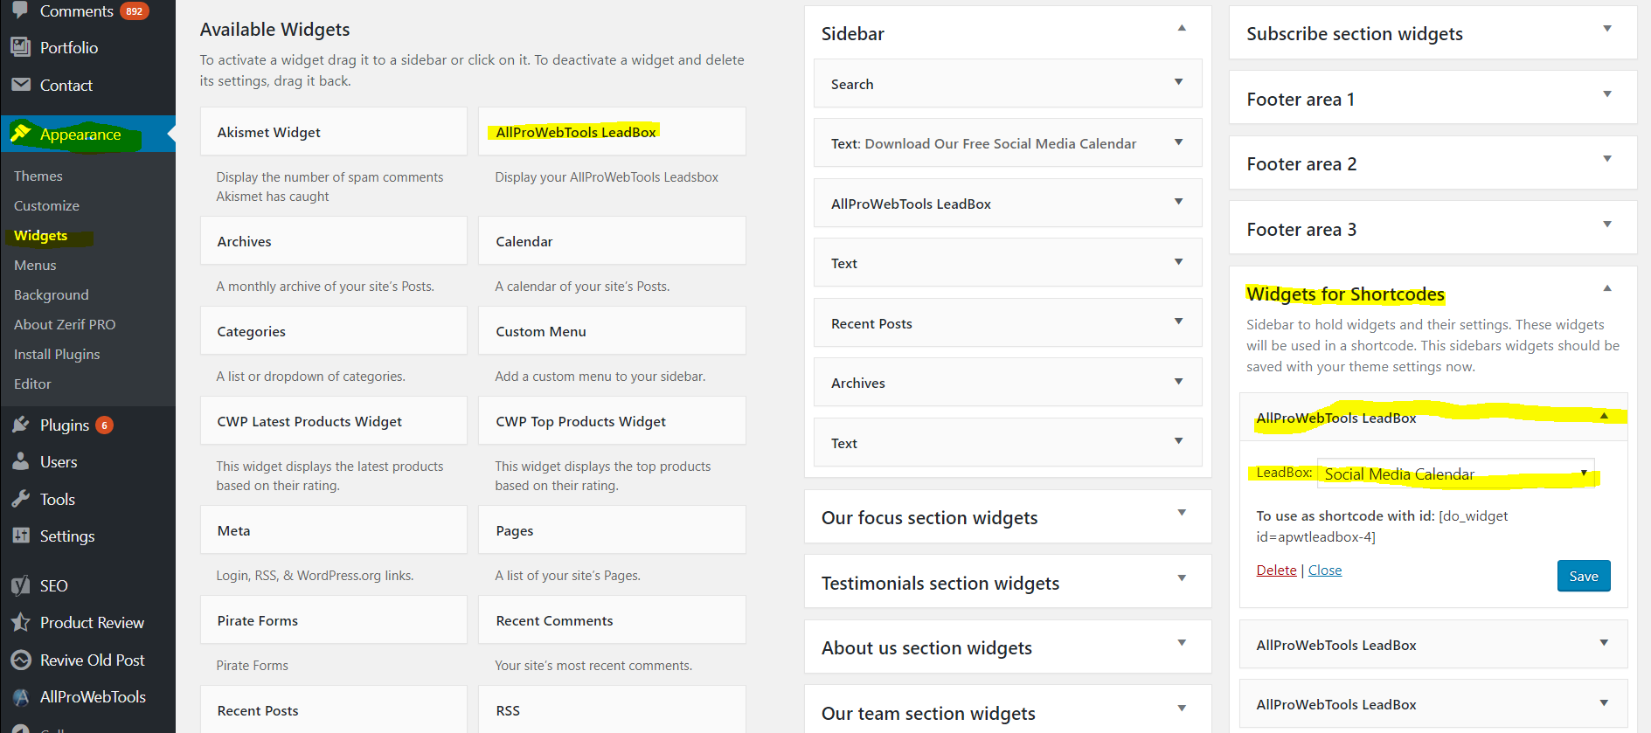
Task: Click the Recent Posts available widget
Action: pos(334,709)
